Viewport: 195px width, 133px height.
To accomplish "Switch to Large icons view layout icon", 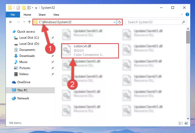I will point(186,123).
